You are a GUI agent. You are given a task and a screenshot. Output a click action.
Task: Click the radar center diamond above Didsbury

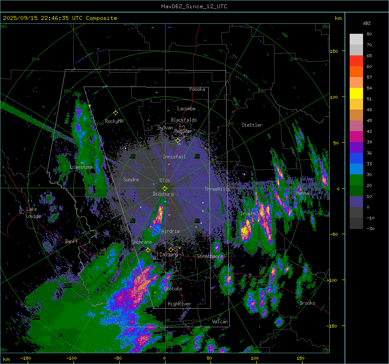click(165, 188)
